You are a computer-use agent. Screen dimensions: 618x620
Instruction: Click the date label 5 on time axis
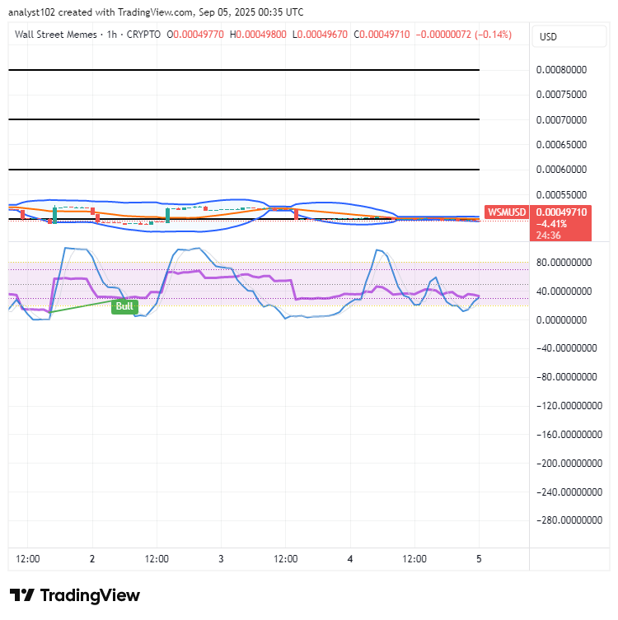(x=479, y=559)
